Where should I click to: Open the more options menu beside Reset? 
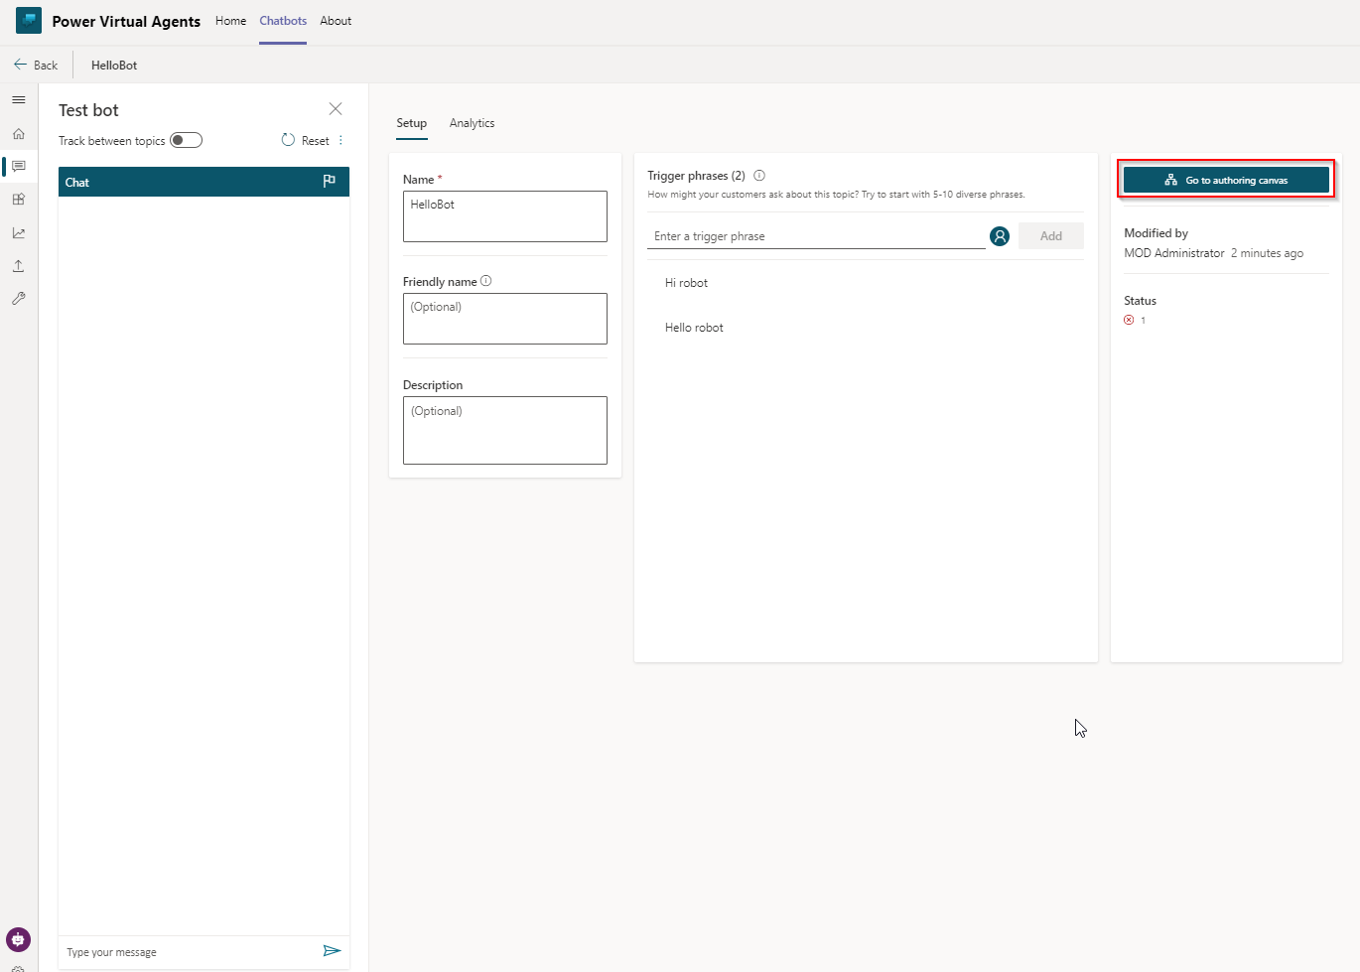coord(341,140)
